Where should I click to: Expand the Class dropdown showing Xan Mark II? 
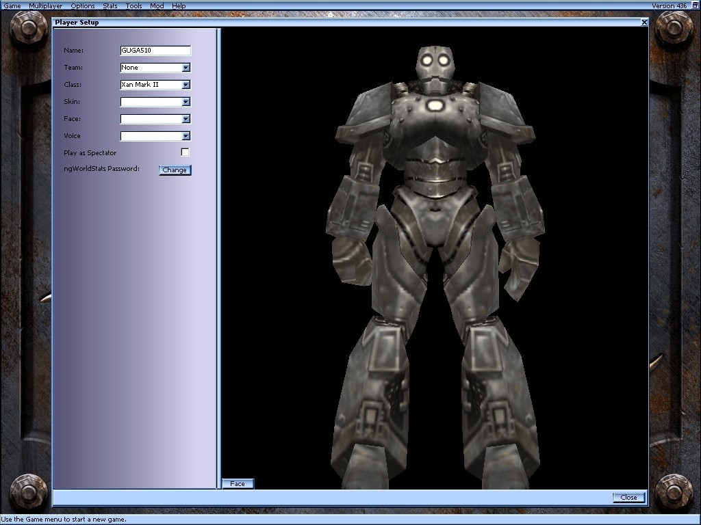pos(186,84)
